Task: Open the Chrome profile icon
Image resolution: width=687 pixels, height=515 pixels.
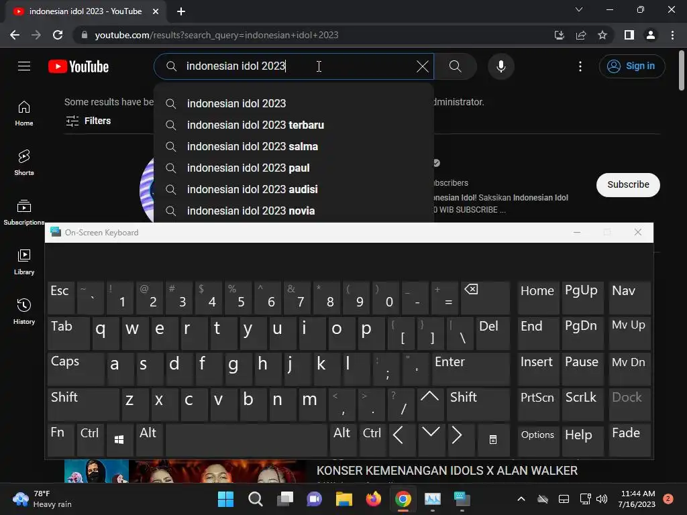Action: (651, 35)
